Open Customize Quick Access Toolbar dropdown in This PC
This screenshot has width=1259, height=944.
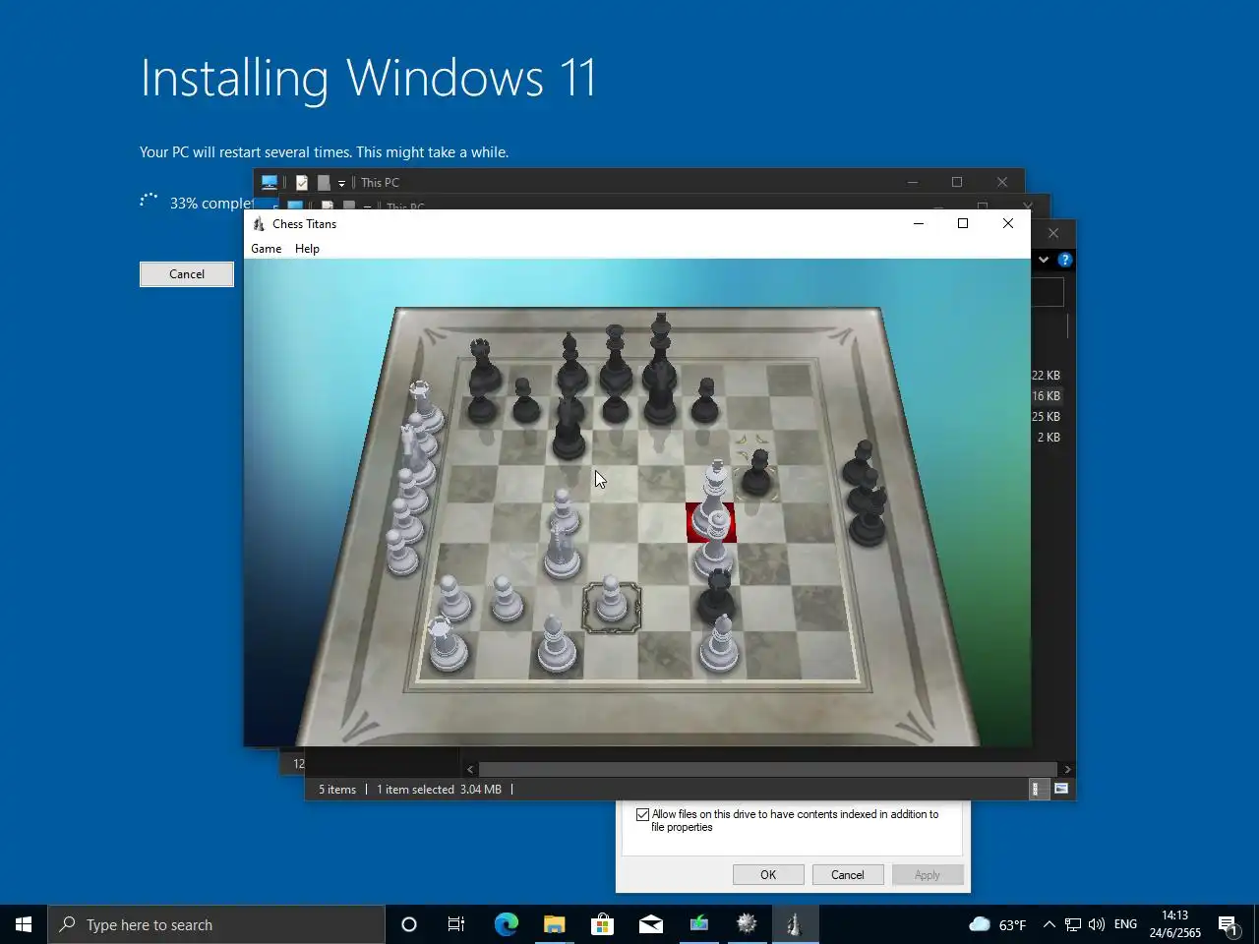(341, 183)
